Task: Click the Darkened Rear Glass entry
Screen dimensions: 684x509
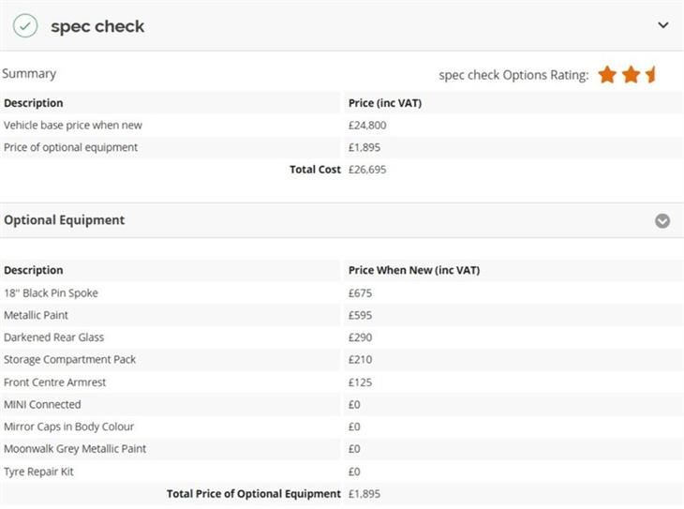Action: pyautogui.click(x=53, y=337)
